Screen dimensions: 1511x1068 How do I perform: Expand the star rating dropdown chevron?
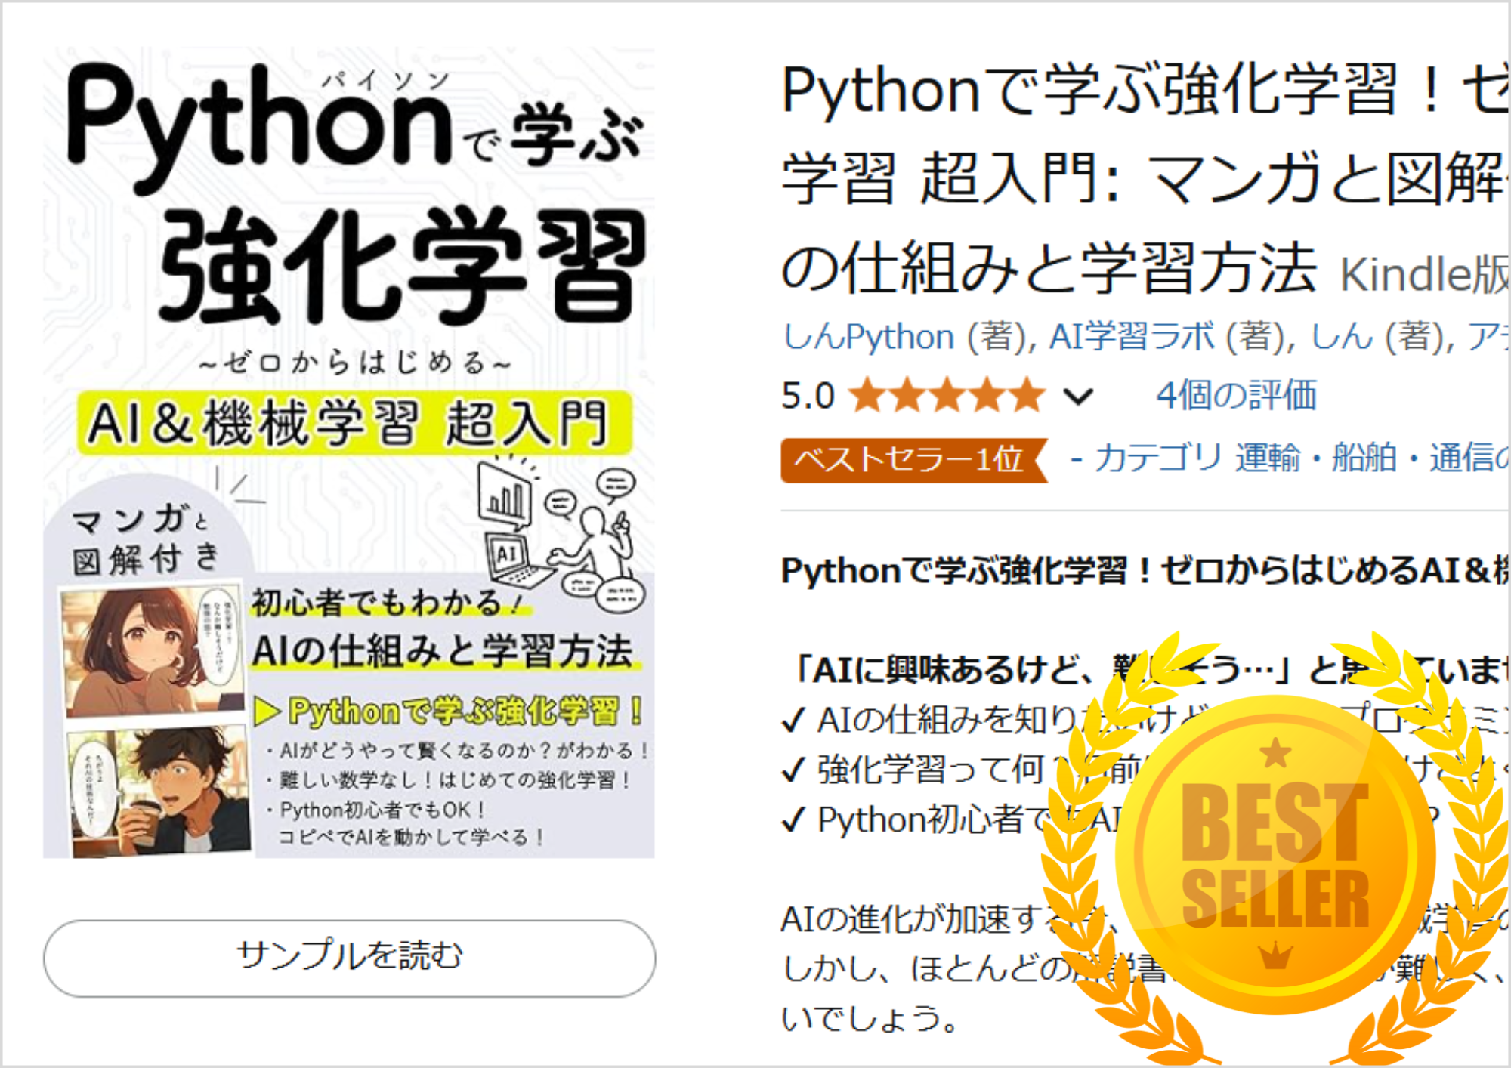(x=1077, y=397)
